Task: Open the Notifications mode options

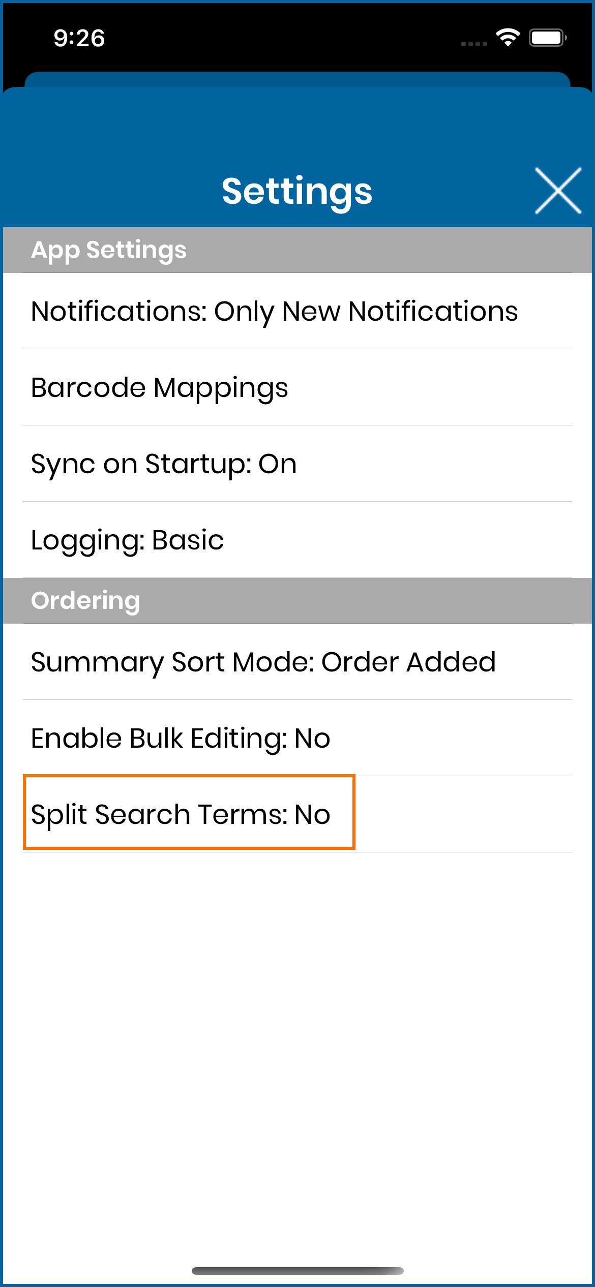Action: pyautogui.click(x=297, y=311)
